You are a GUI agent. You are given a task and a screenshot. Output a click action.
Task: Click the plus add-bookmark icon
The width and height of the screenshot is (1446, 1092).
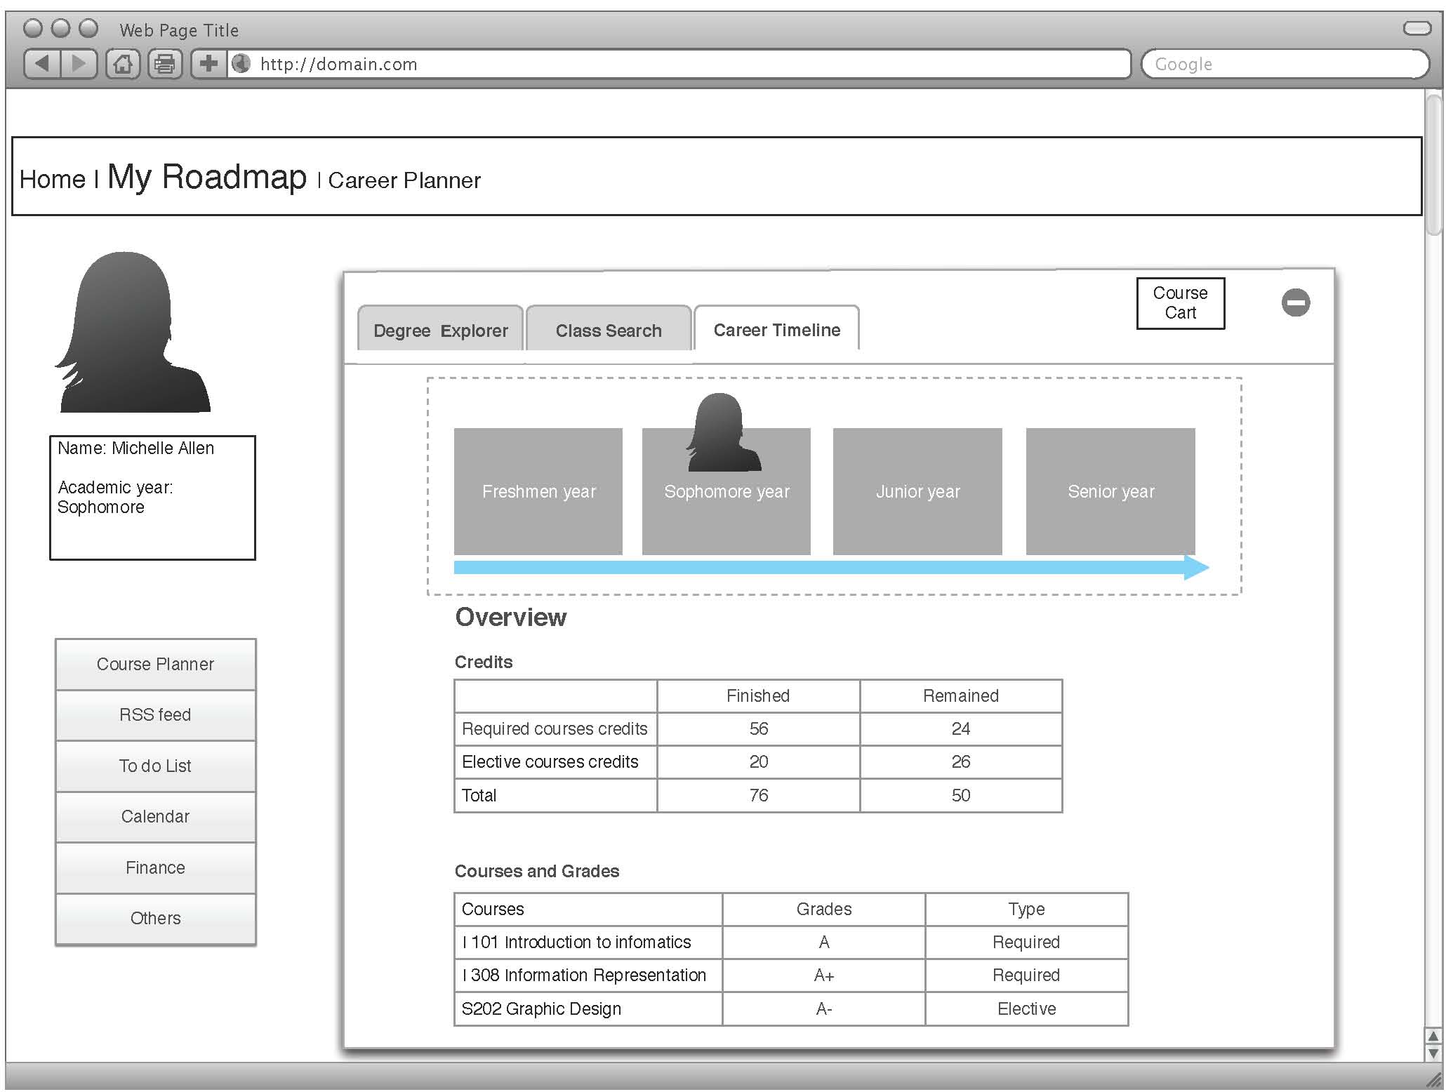pos(208,64)
